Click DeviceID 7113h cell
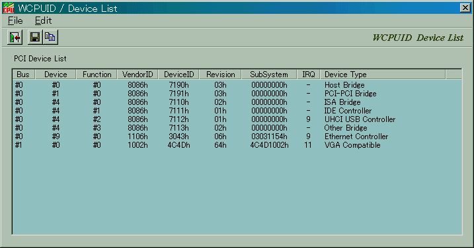The image size is (474, 248). (x=178, y=128)
